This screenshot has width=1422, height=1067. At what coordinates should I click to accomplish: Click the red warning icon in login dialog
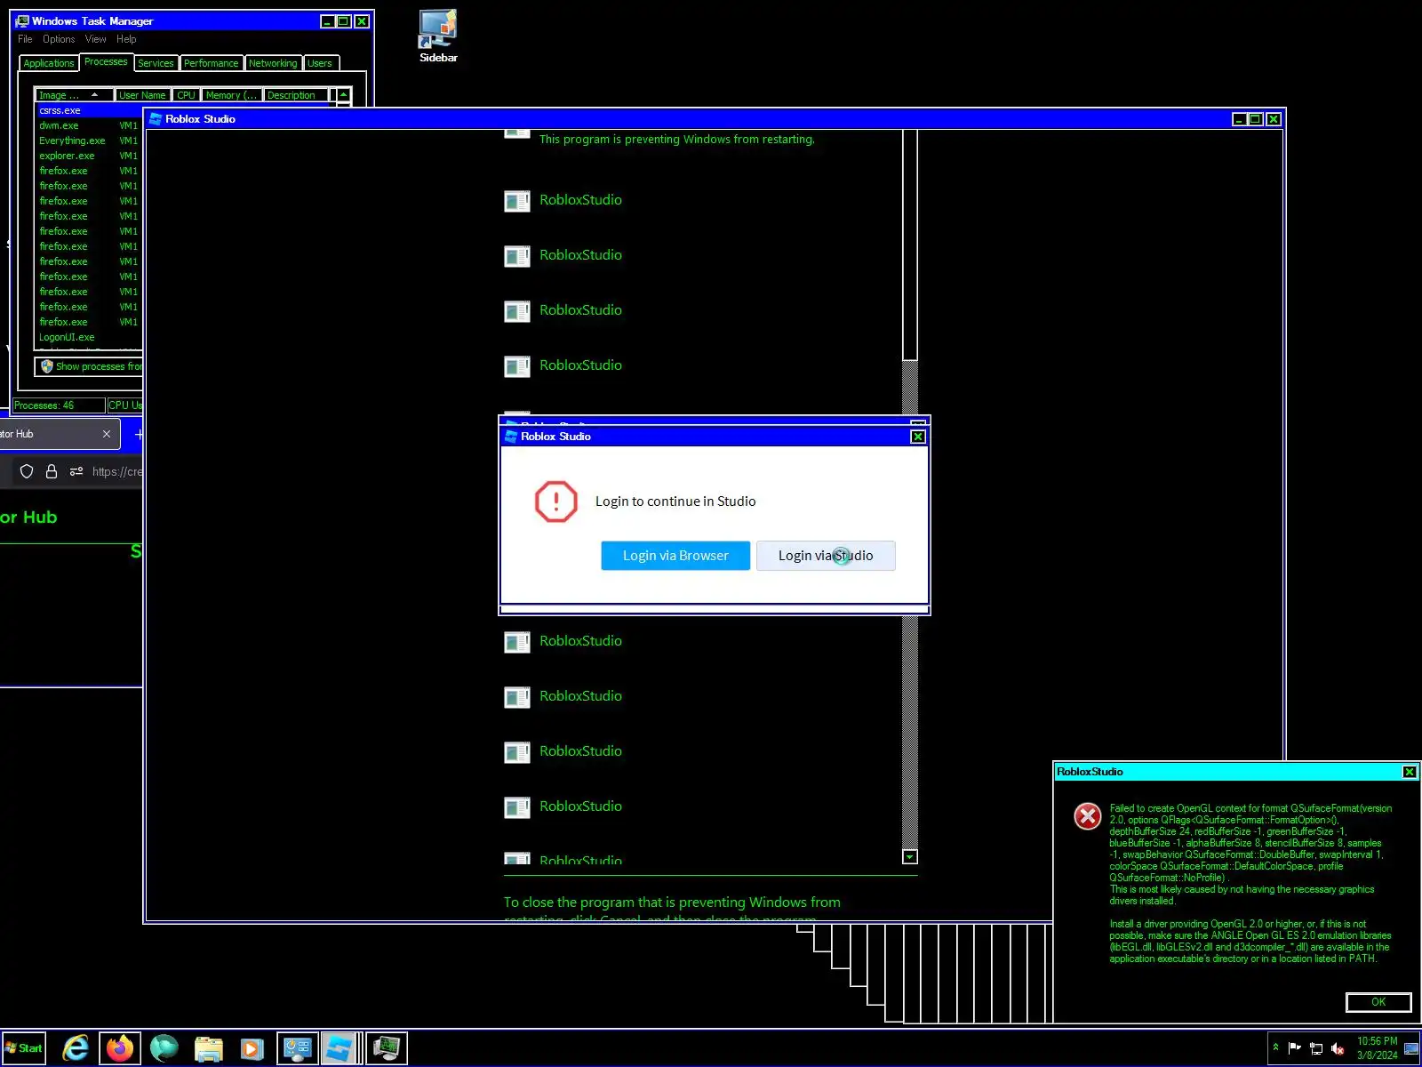coord(556,501)
